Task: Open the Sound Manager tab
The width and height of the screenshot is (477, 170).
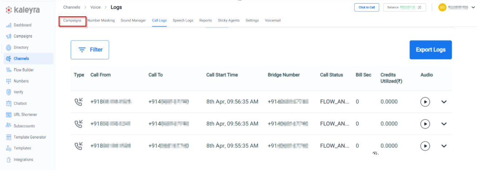Action: [133, 21]
